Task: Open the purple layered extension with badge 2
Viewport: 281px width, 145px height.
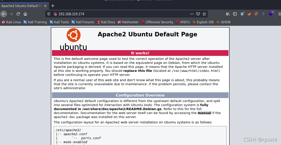Action: coord(271,14)
